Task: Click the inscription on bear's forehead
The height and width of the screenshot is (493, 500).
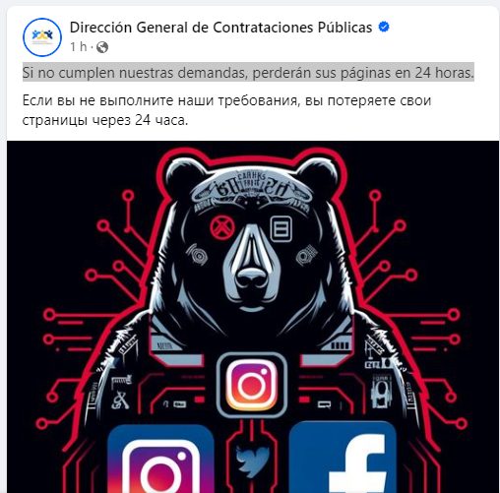Action: click(x=252, y=186)
